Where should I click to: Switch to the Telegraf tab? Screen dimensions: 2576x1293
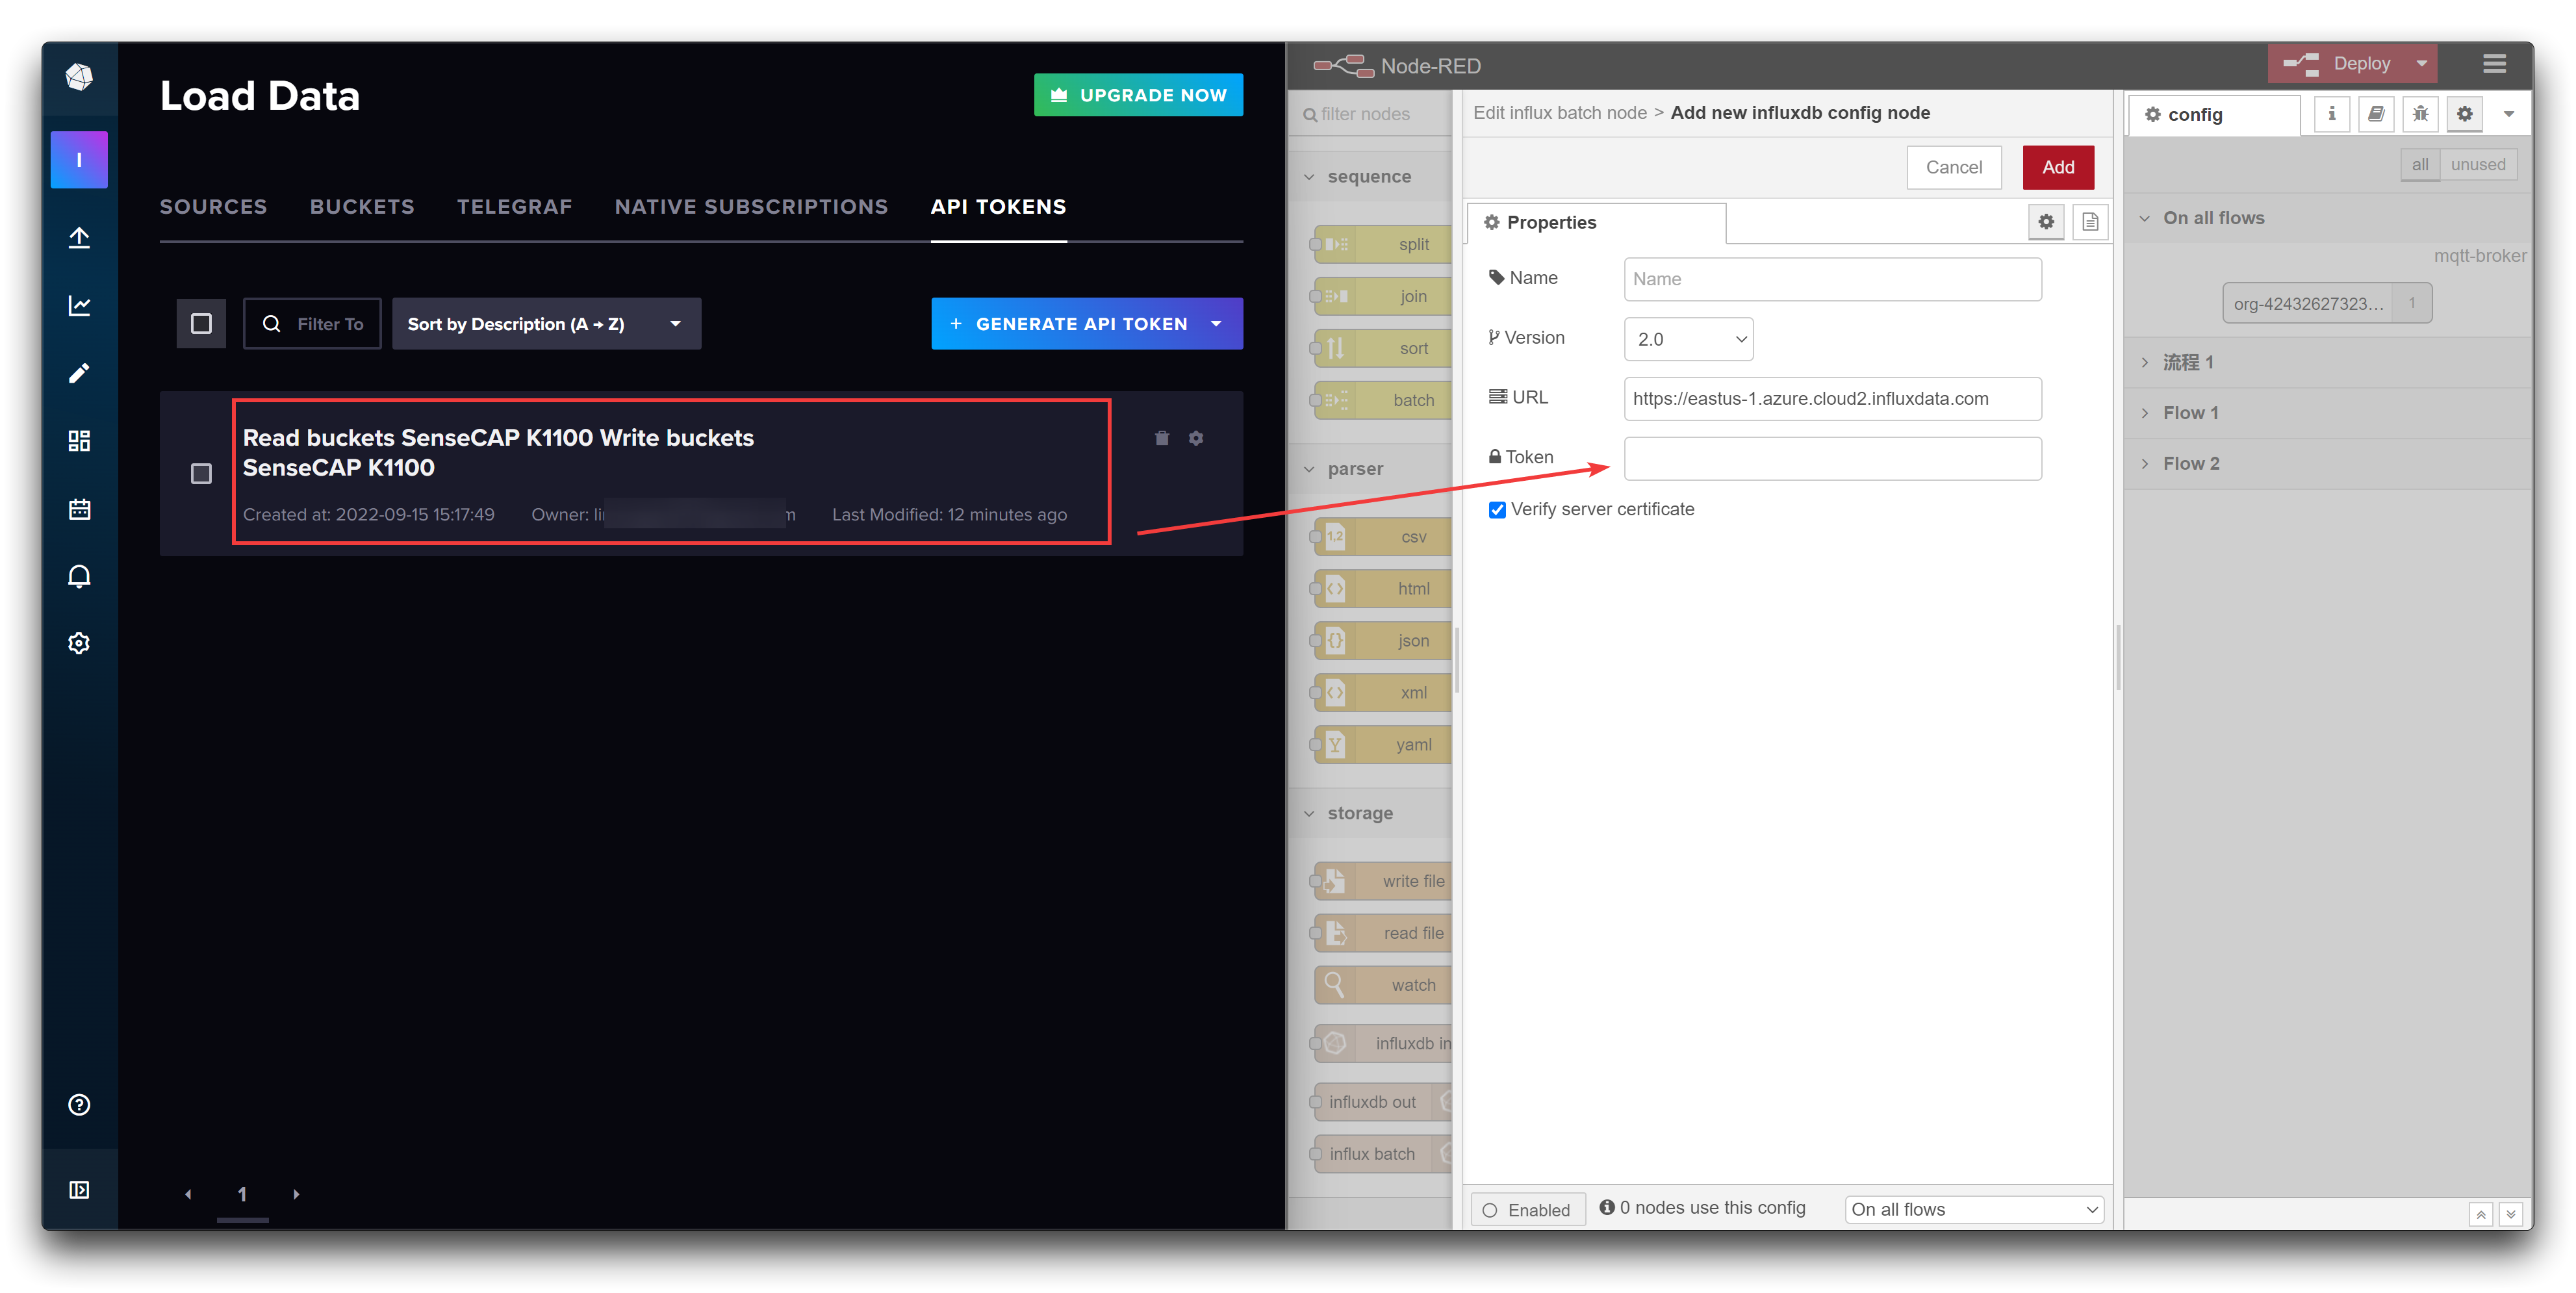514,207
